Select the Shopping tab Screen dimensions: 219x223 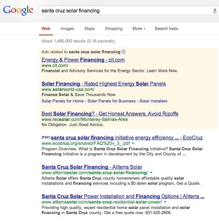pyautogui.click(x=114, y=29)
